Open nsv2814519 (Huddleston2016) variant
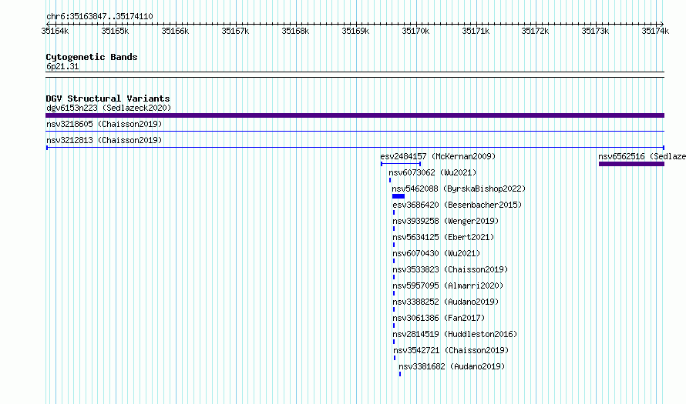 (455, 334)
